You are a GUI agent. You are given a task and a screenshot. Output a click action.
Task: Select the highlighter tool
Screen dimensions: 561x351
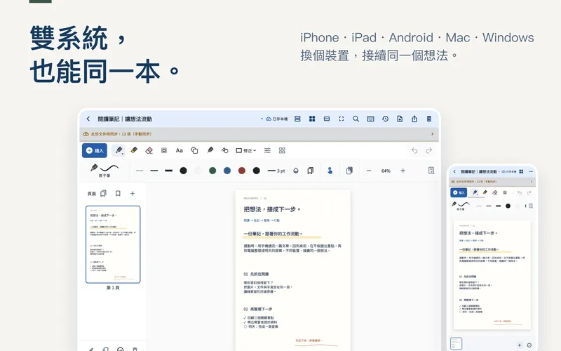tap(134, 150)
